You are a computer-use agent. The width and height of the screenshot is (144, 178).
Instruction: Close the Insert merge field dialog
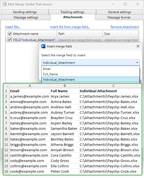pyautogui.click(x=138, y=46)
